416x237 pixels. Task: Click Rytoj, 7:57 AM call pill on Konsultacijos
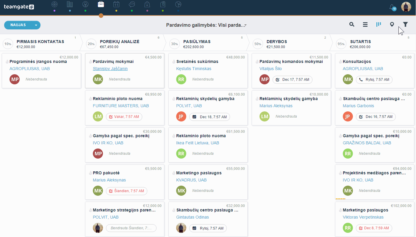coord(374,80)
